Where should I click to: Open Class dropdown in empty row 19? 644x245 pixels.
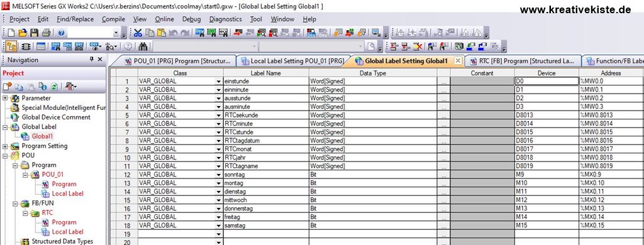point(218,234)
